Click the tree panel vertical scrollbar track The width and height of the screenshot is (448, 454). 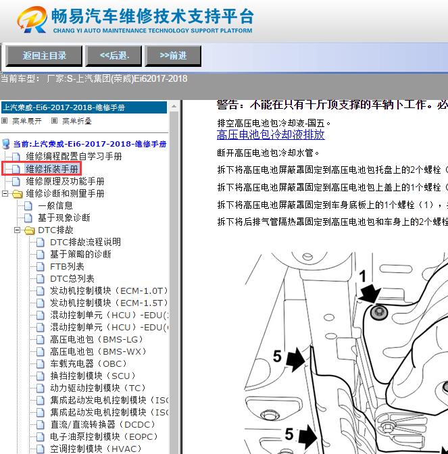click(174, 282)
